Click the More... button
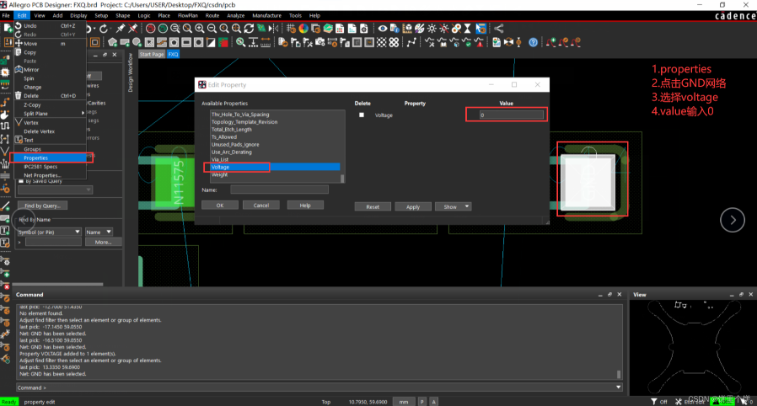This screenshot has width=757, height=406. pyautogui.click(x=103, y=242)
